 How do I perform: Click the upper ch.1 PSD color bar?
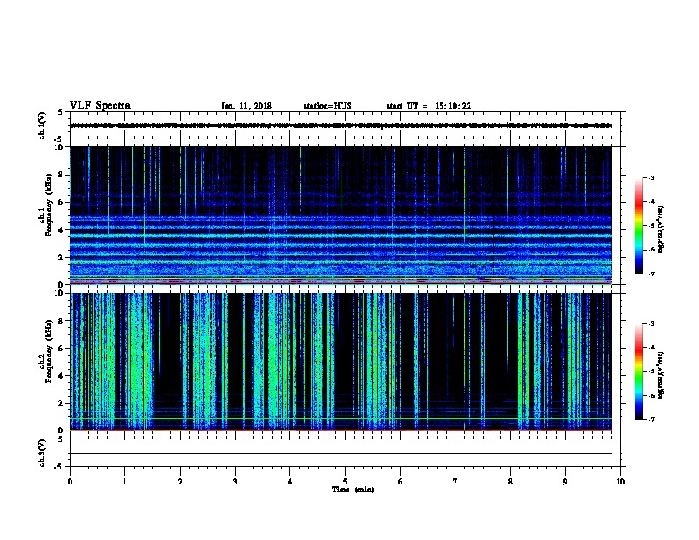pos(638,226)
